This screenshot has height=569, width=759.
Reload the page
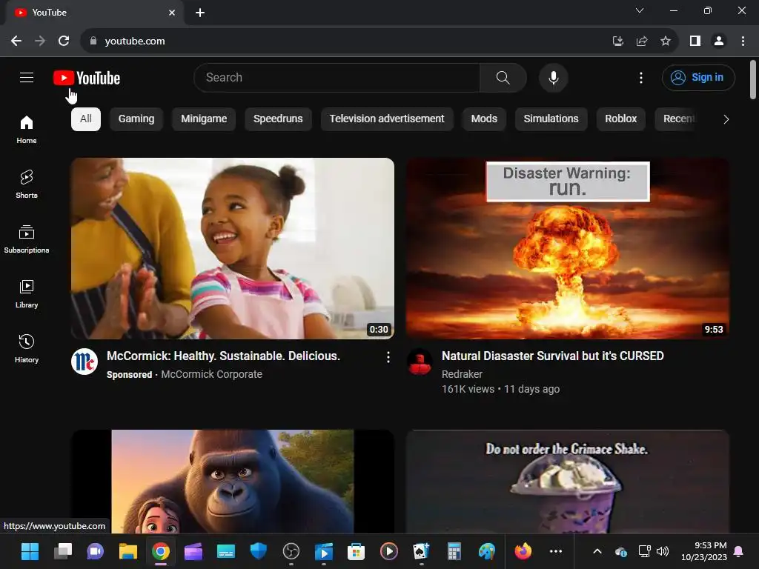click(64, 41)
